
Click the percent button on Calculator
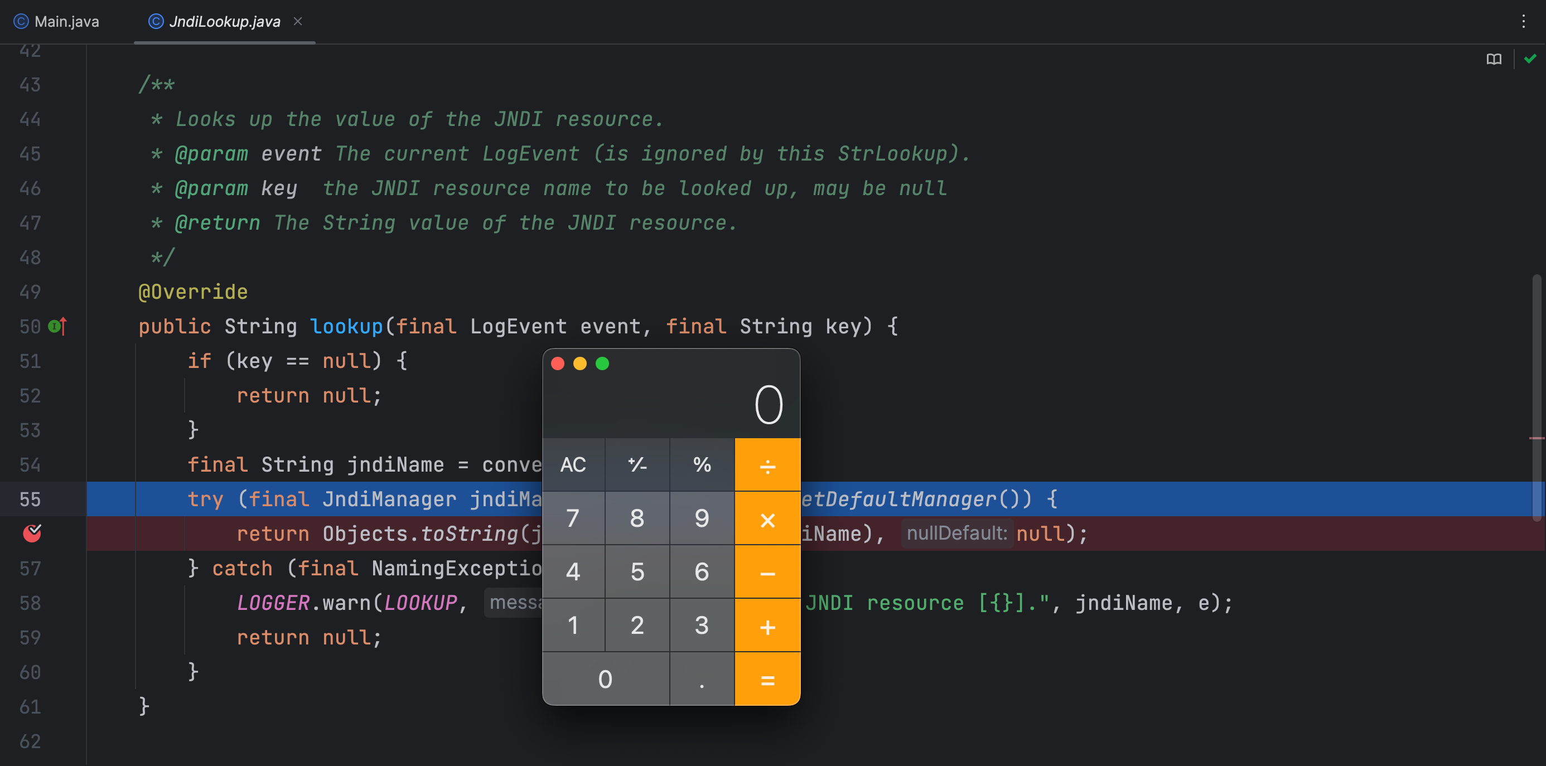pos(702,464)
